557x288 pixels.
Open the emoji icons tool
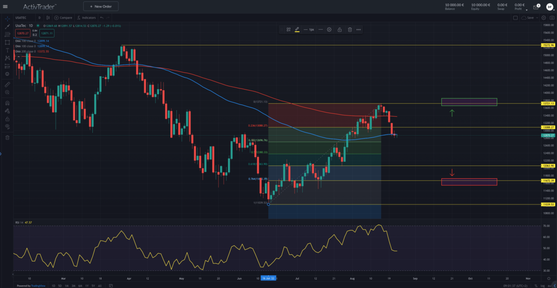pos(7,74)
